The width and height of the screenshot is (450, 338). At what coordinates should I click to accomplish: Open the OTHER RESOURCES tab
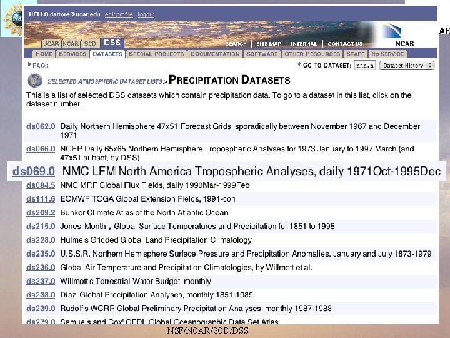tap(312, 54)
